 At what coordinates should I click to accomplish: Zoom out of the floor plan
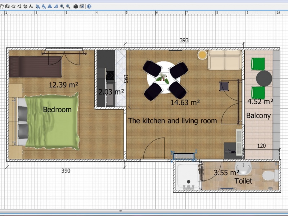[68, 6]
